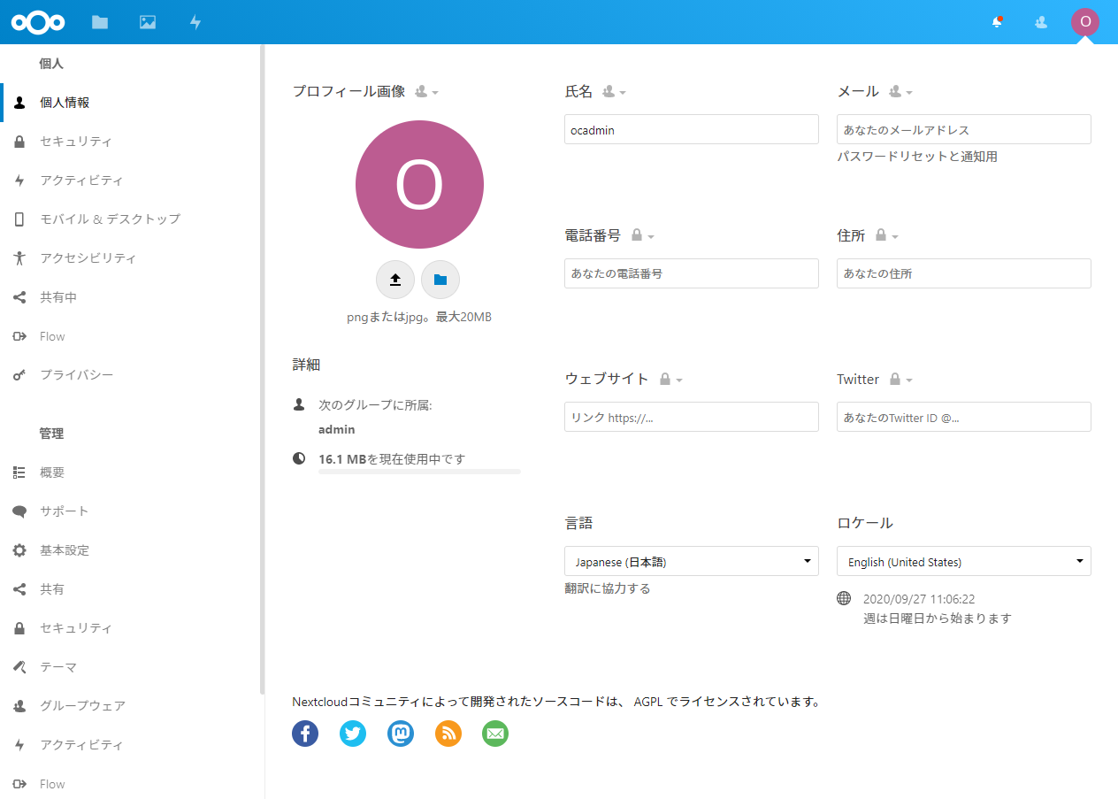Open モバイル & デスクトップ settings
Screen dimensions: 1118x799
pyautogui.click(x=131, y=219)
